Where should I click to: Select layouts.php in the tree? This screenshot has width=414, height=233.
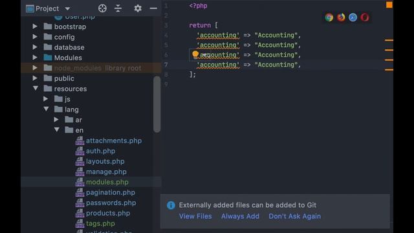click(x=105, y=161)
